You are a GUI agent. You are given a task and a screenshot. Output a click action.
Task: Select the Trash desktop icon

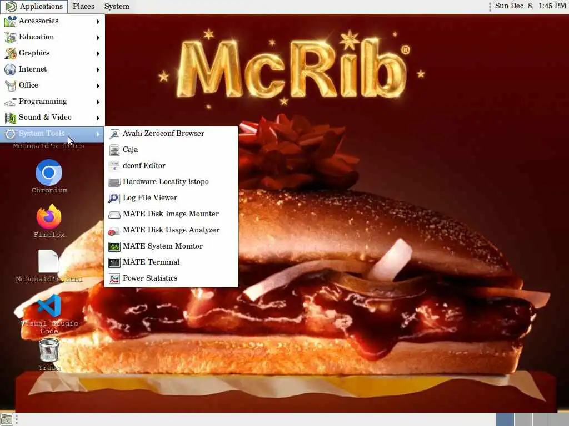(49, 350)
